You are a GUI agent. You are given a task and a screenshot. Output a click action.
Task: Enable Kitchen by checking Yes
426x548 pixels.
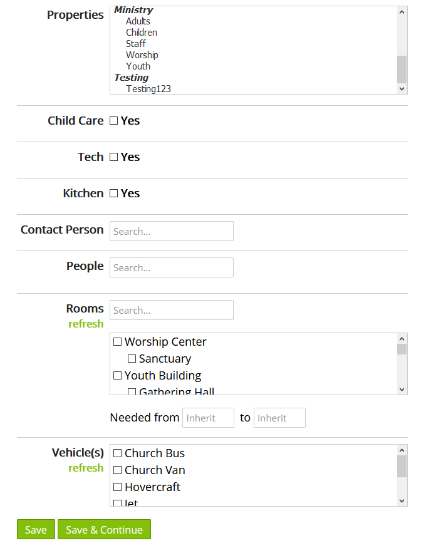(113, 193)
